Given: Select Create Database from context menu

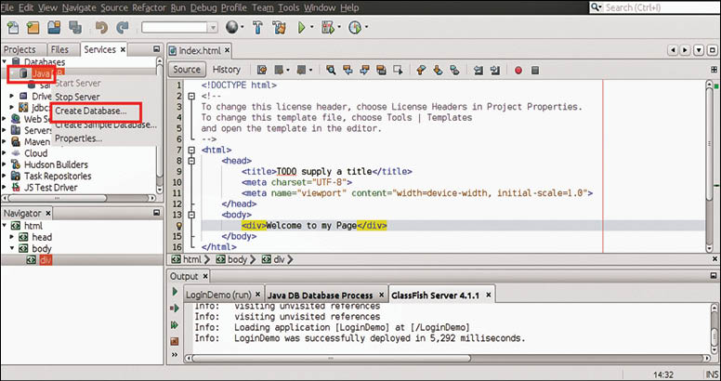Looking at the screenshot, I should pyautogui.click(x=90, y=112).
